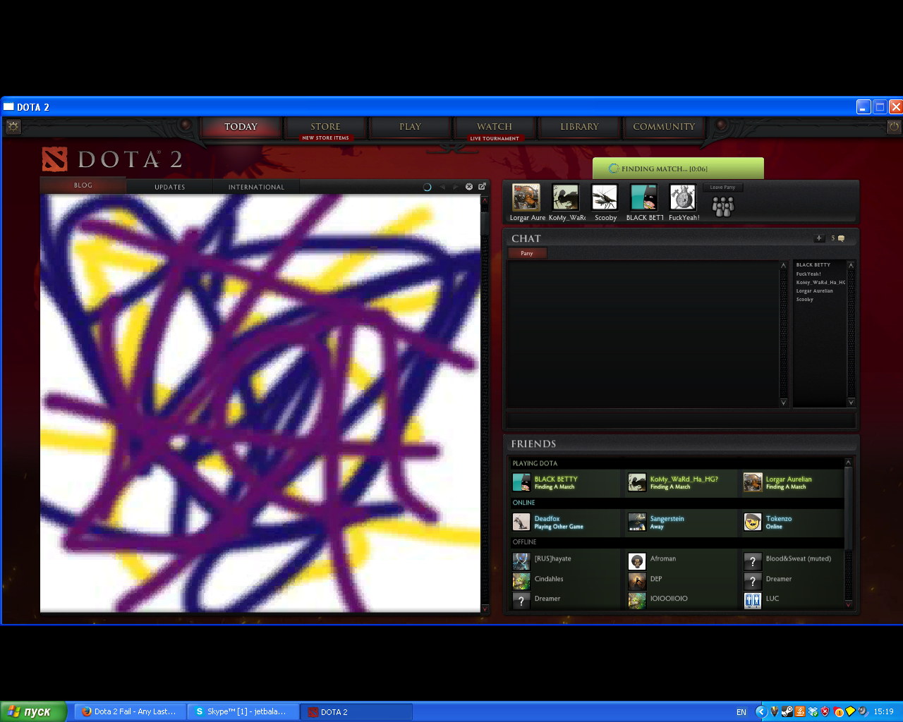Click BLACK BETTY's avatar in the party bar
This screenshot has width=903, height=722.
pos(643,197)
